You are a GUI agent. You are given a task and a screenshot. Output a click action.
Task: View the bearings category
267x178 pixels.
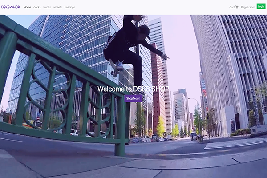pos(69,7)
